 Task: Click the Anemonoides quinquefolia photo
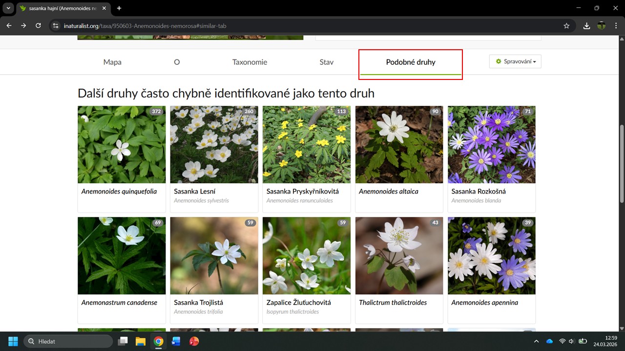122,144
